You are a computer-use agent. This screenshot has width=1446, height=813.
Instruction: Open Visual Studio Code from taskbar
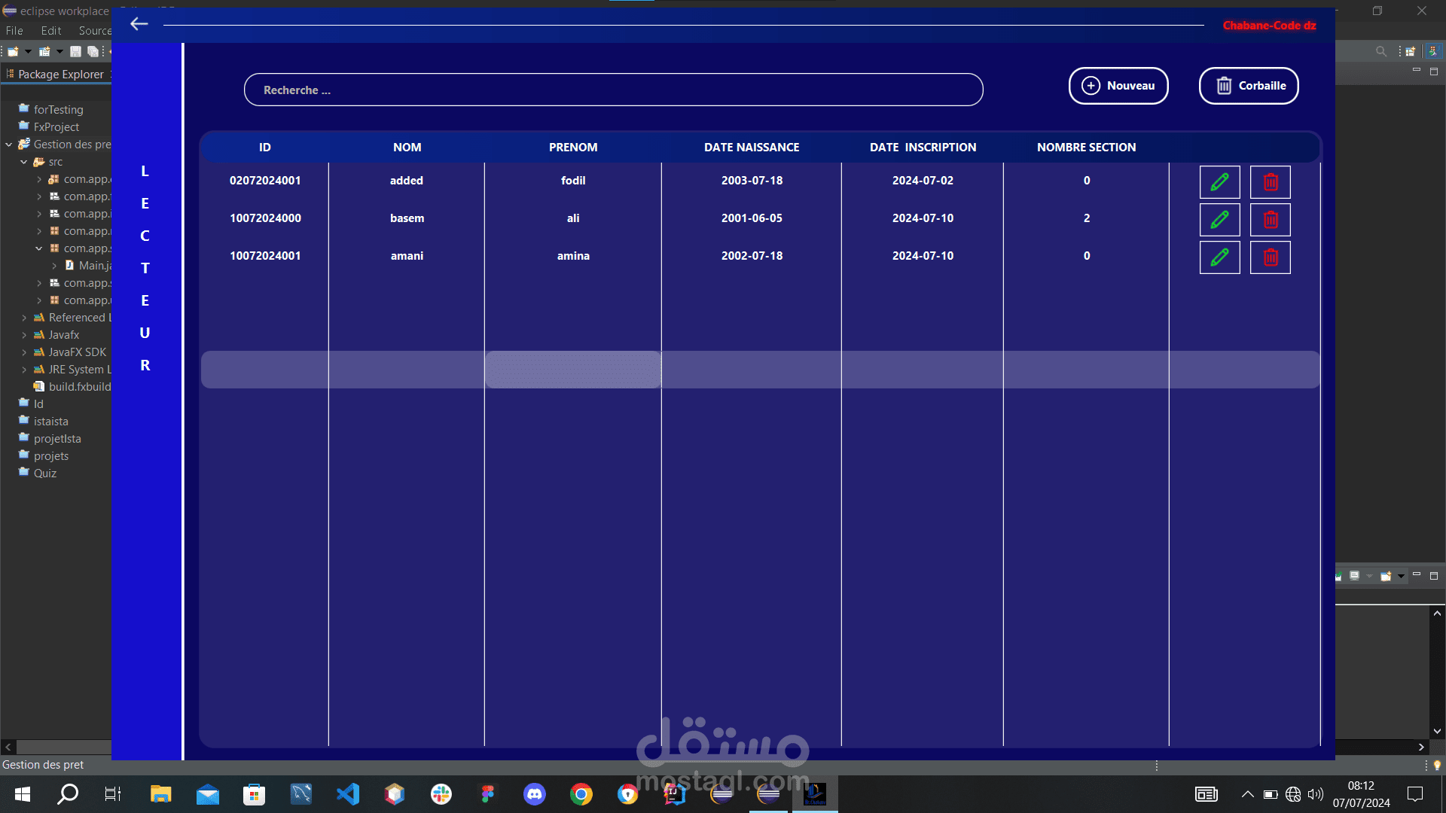coord(348,793)
